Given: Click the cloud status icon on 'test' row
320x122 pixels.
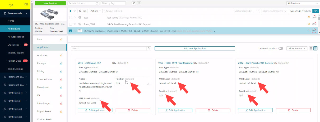Looking at the screenshot, I should (x=308, y=17).
